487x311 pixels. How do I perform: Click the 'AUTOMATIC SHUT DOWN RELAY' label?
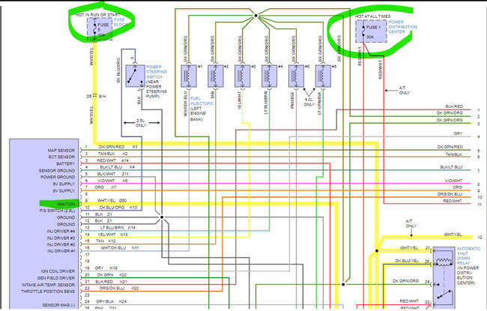coord(468,256)
